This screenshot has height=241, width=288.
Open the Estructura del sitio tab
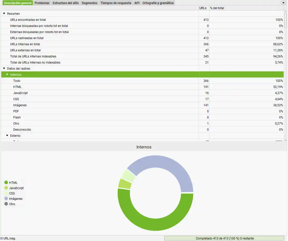pyautogui.click(x=65, y=3)
